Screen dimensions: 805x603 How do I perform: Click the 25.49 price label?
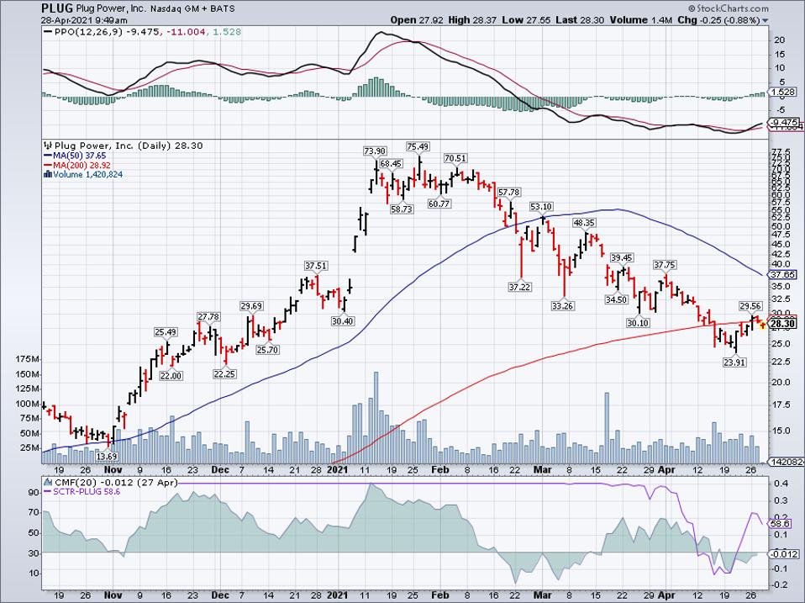point(166,332)
